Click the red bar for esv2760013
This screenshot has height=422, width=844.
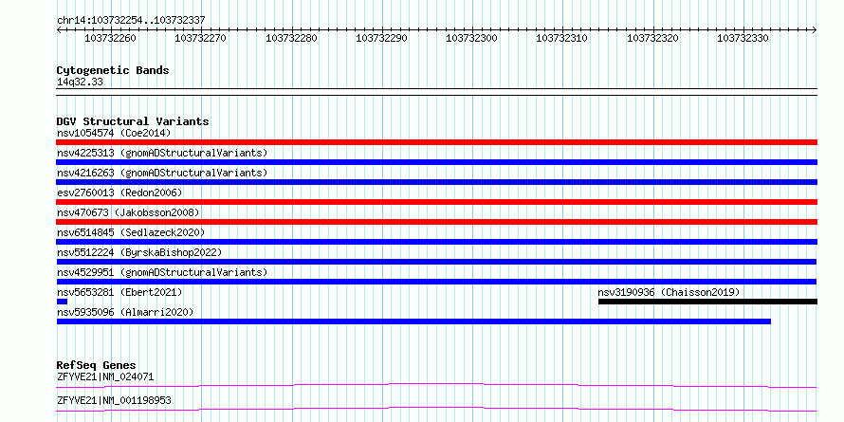point(437,202)
